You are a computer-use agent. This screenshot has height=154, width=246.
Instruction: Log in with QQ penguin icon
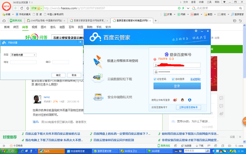[x=182, y=100]
